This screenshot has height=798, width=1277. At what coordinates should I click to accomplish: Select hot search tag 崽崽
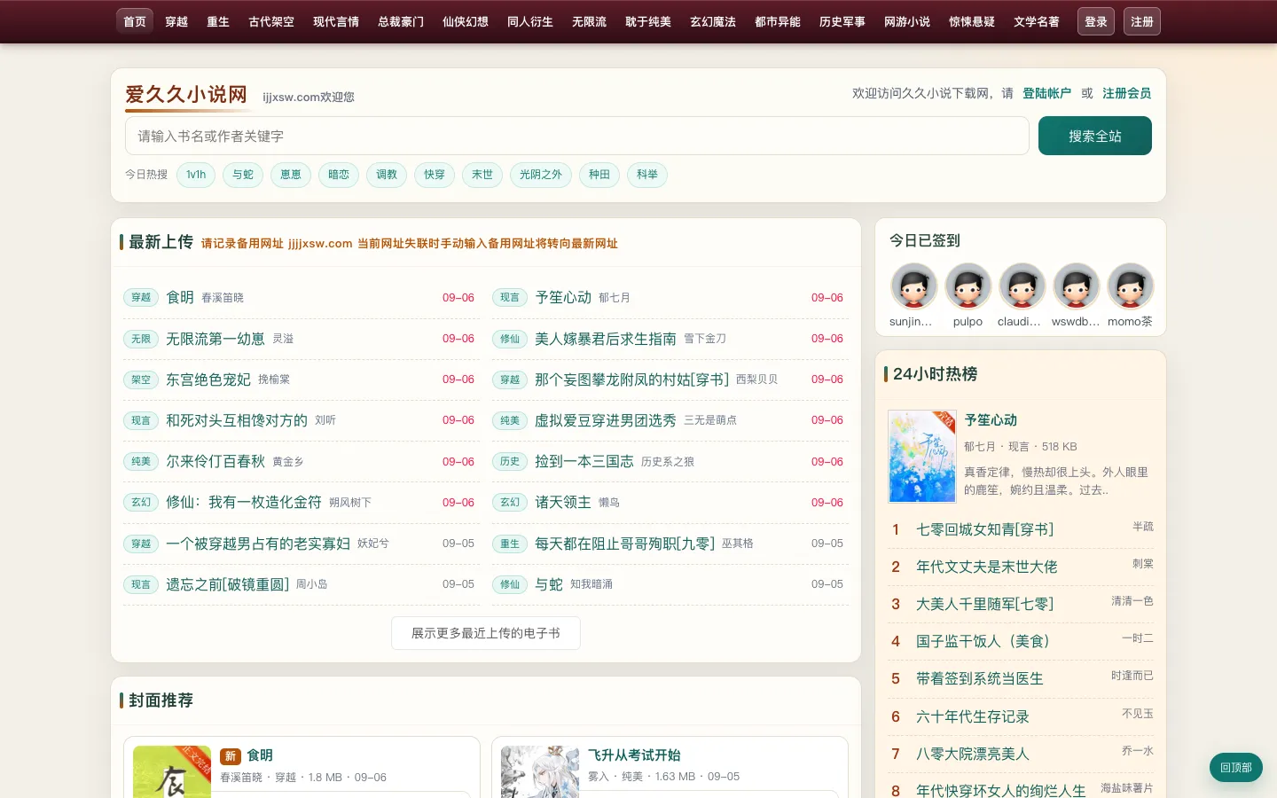tap(291, 175)
